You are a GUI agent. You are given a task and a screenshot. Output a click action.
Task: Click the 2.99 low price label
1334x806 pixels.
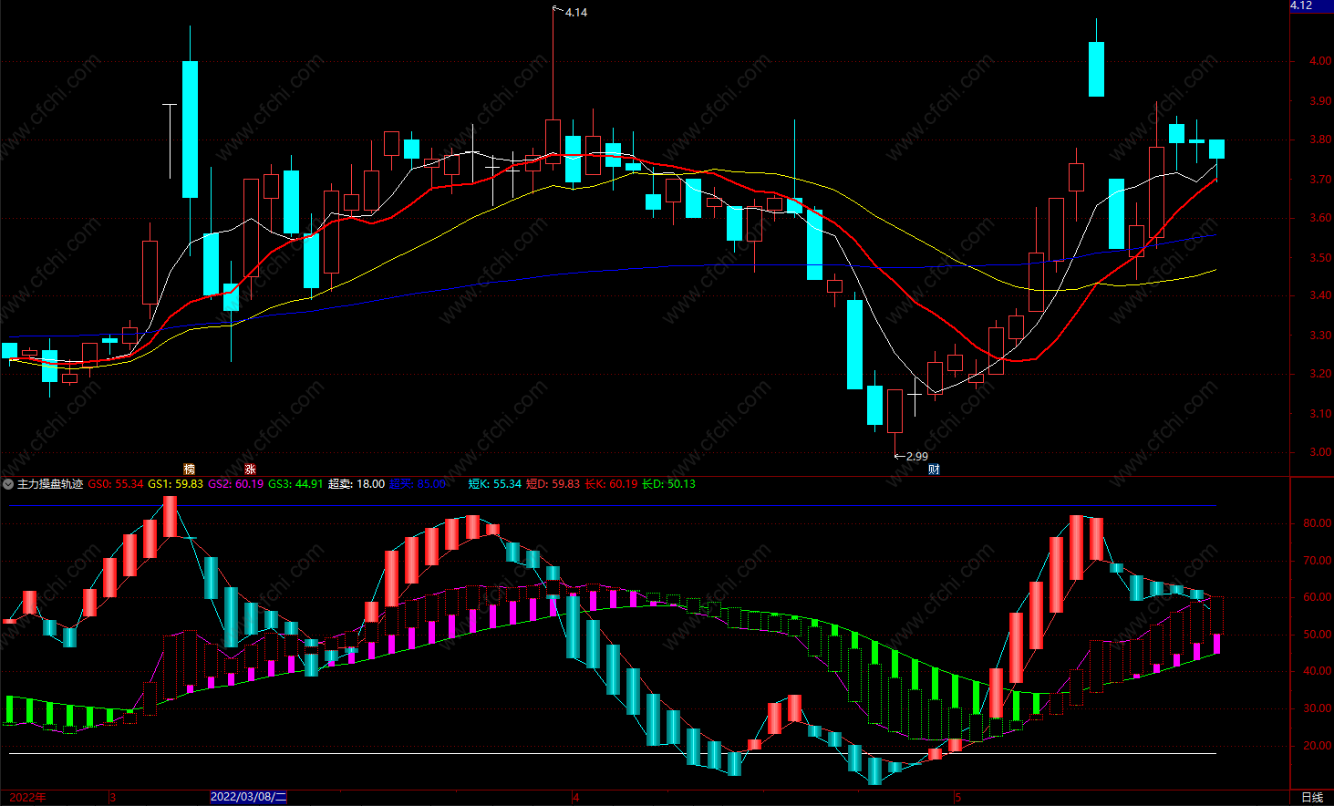click(x=916, y=456)
